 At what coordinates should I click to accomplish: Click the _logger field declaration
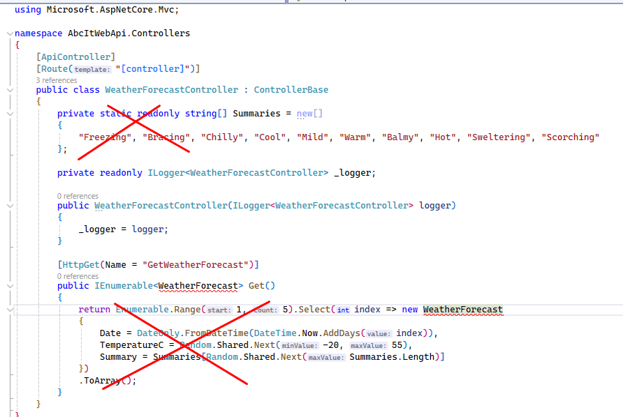pyautogui.click(x=355, y=173)
